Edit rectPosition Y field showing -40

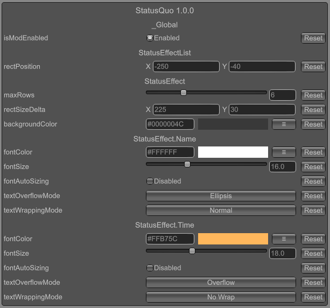[262, 67]
